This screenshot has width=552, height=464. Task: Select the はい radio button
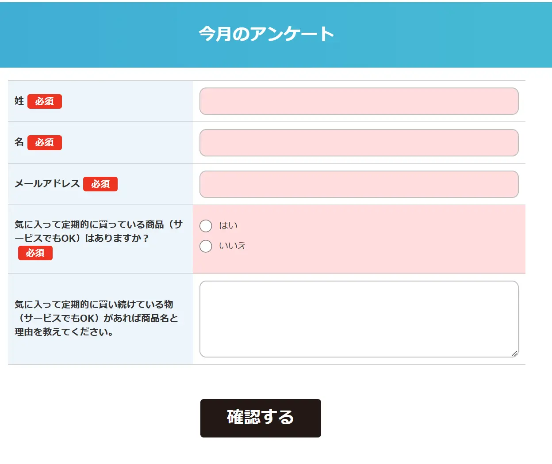pyautogui.click(x=206, y=226)
